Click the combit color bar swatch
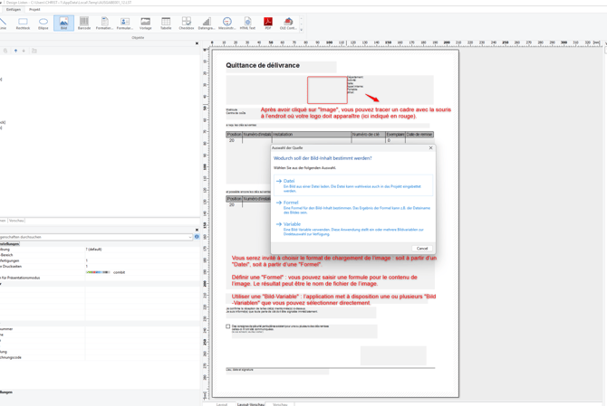The image size is (607, 406). (x=97, y=272)
